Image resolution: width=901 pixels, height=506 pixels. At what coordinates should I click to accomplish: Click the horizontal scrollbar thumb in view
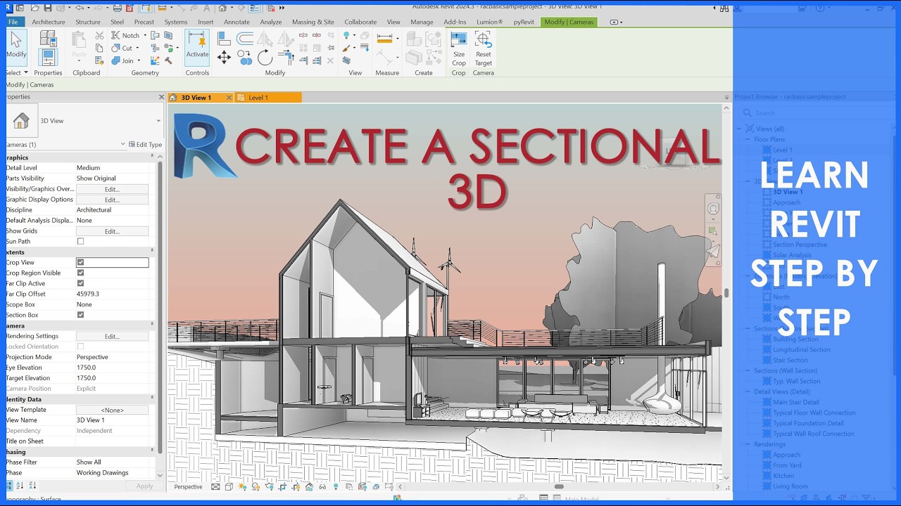(x=558, y=486)
